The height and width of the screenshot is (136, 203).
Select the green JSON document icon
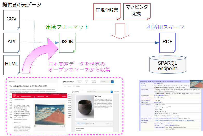67,42
